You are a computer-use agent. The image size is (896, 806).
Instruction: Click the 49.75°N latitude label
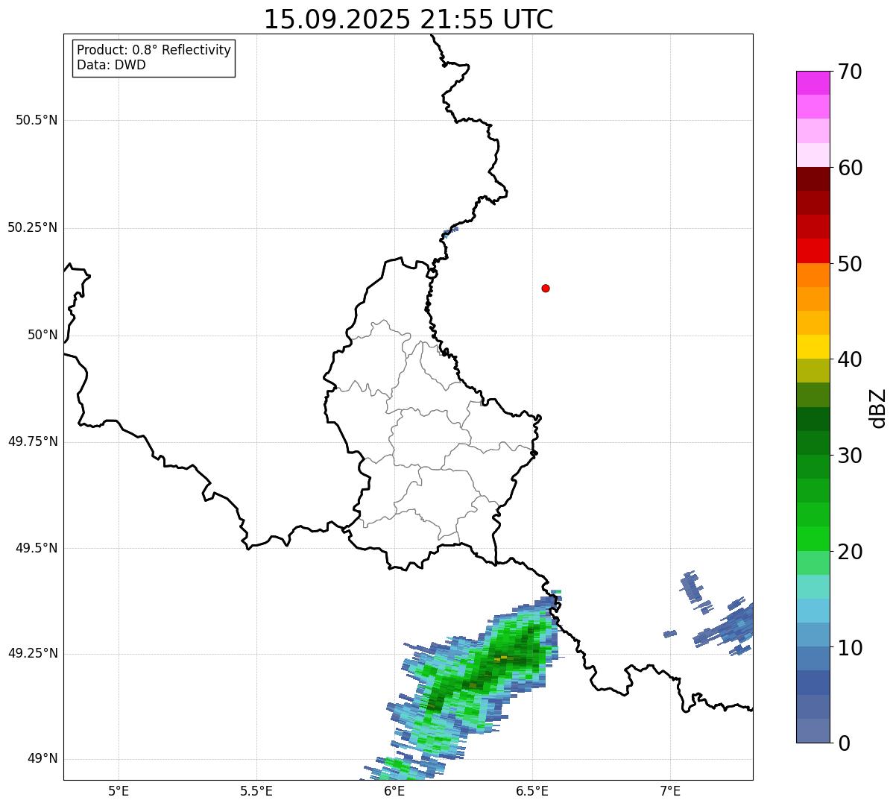click(x=32, y=441)
